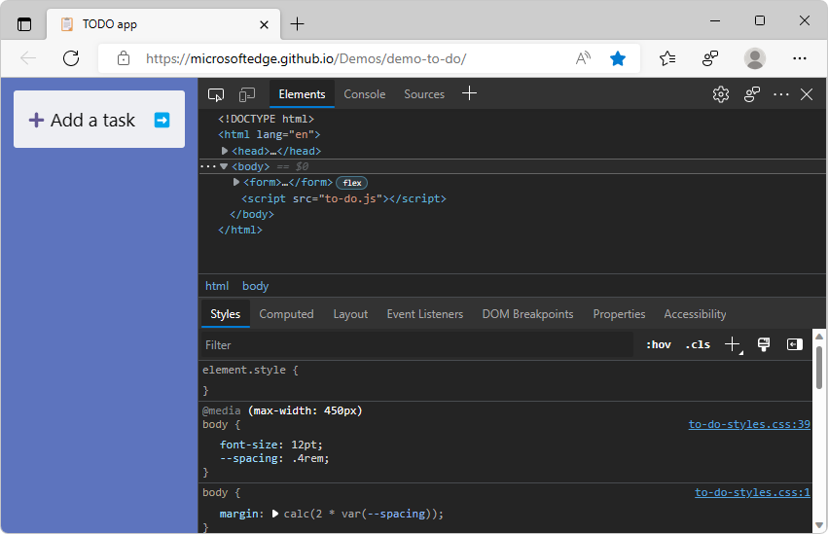Select the html lang="en" node
This screenshot has width=828, height=534.
(x=270, y=134)
